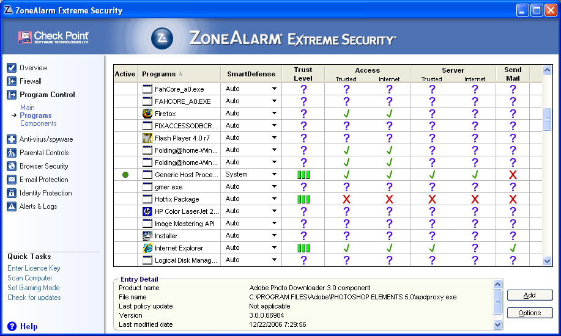Image resolution: width=561 pixels, height=336 pixels.
Task: Toggle Internet Explorer Server Internet question mark
Action: pyautogui.click(x=475, y=248)
